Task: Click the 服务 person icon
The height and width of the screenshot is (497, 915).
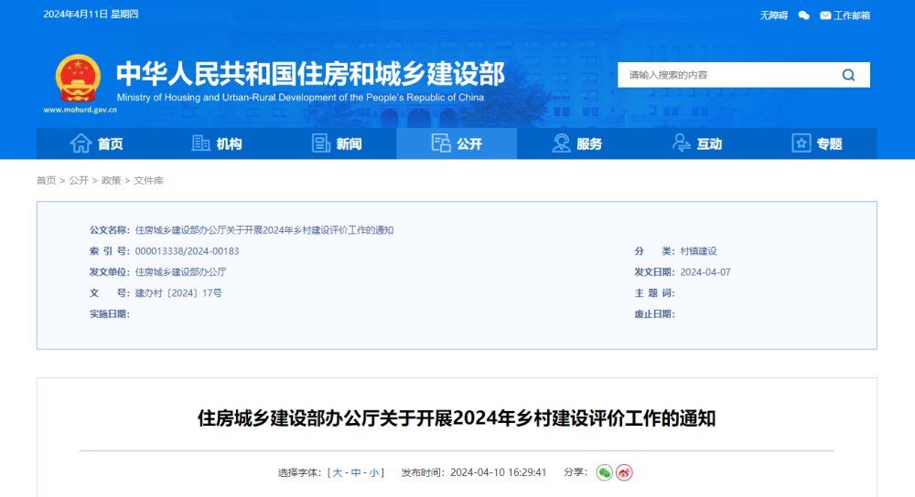Action: tap(562, 143)
